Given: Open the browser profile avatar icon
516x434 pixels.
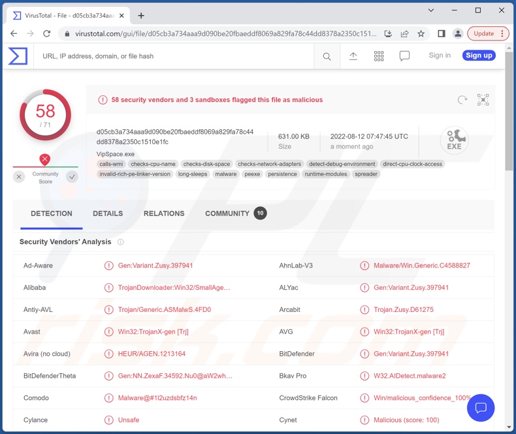Looking at the screenshot, I should pos(458,33).
